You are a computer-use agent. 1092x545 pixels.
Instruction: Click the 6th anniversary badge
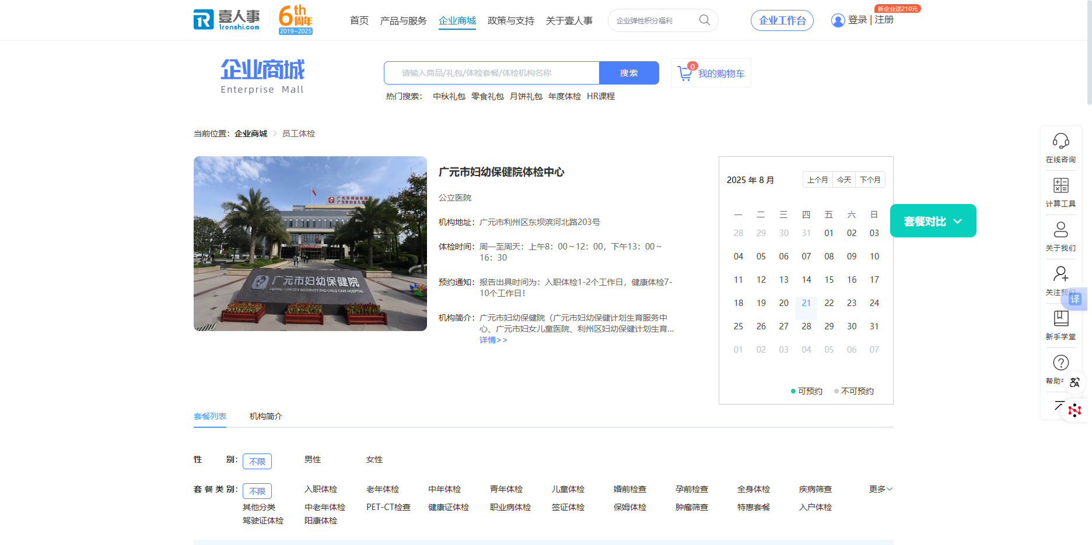(296, 20)
